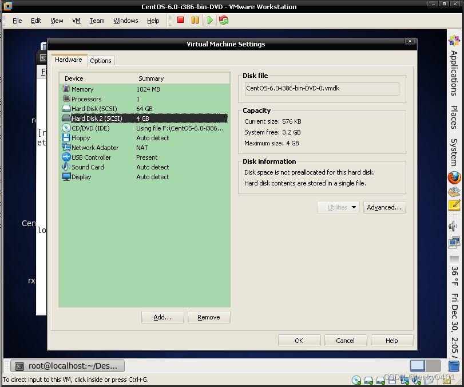
Task: Open the guest Applications menu
Action: (454, 73)
